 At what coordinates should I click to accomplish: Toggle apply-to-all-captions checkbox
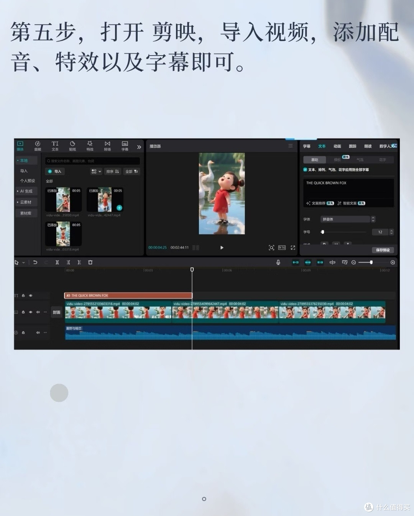point(305,169)
